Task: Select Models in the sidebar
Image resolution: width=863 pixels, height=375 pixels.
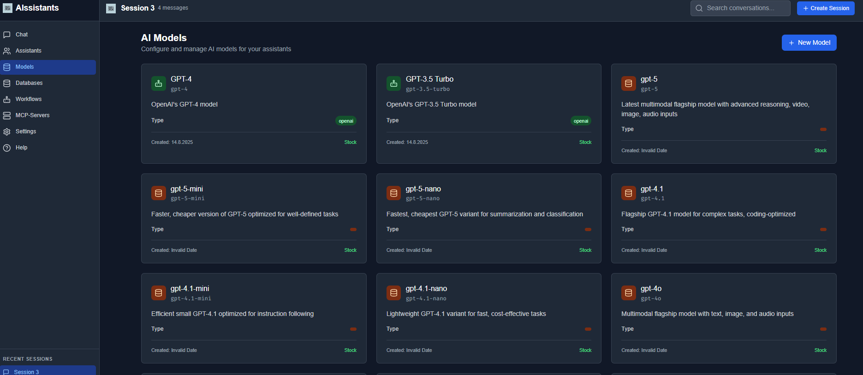Action: point(48,67)
